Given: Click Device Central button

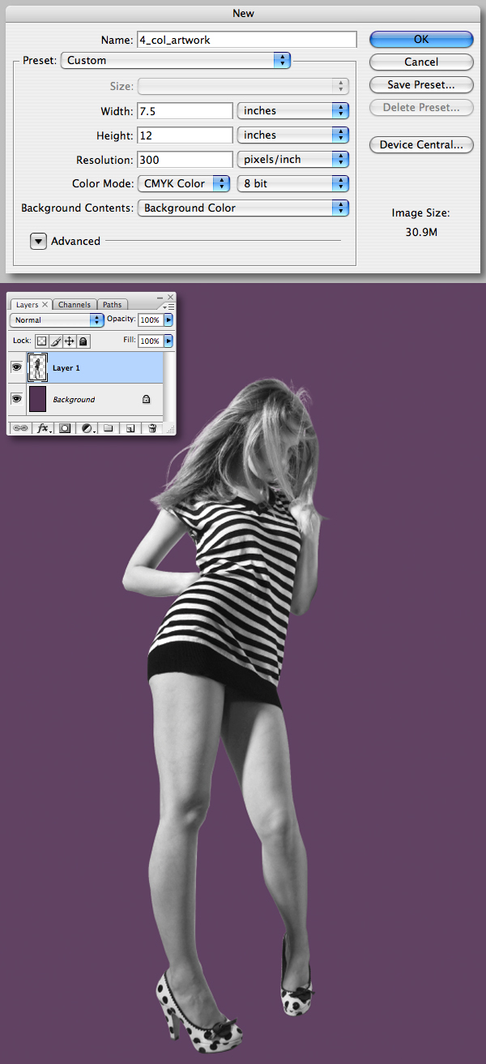Looking at the screenshot, I should (x=421, y=144).
